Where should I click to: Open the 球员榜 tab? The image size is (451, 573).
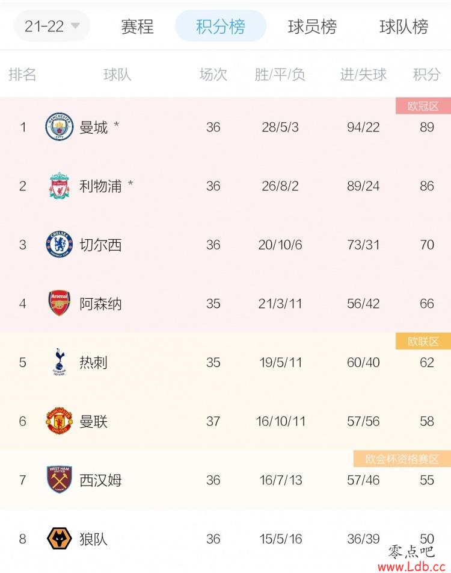[x=312, y=27]
